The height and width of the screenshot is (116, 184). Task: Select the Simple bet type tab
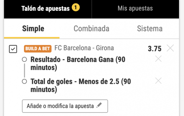tap(33, 28)
